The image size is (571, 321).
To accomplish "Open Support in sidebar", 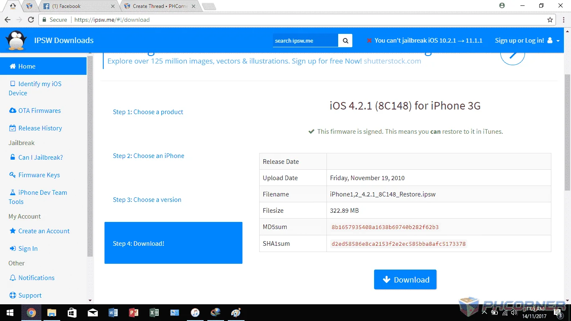I will click(x=25, y=296).
